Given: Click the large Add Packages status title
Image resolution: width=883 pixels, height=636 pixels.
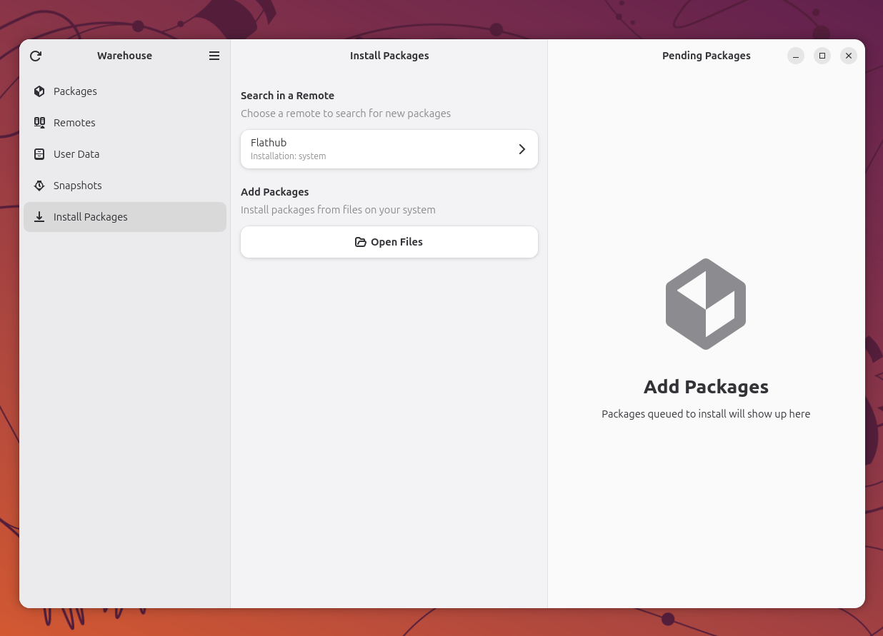Looking at the screenshot, I should (x=706, y=387).
